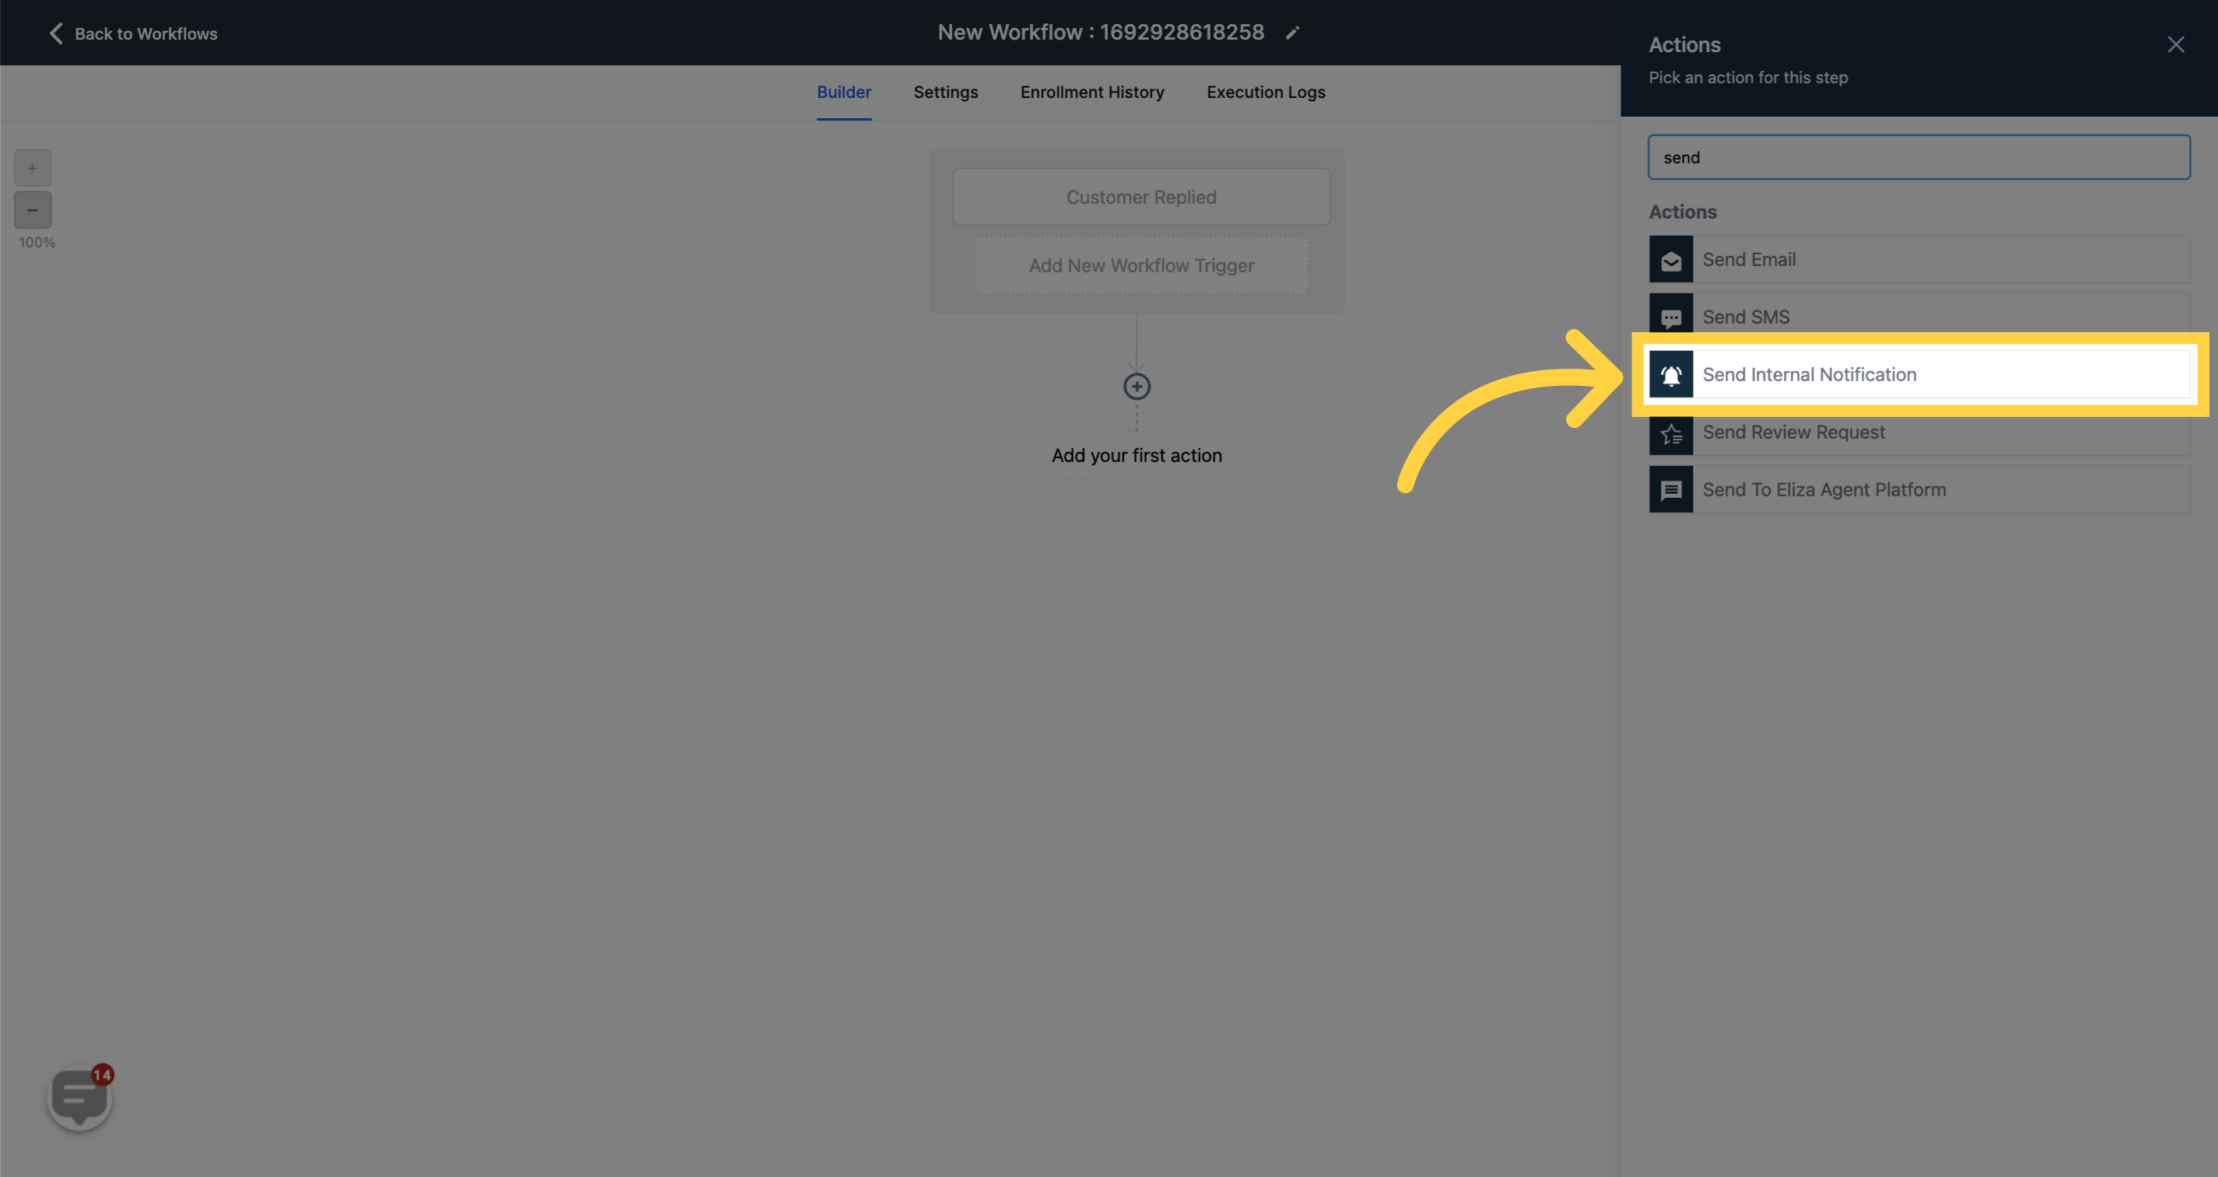Click the Send To Eliza Agent Platform icon
Image resolution: width=2218 pixels, height=1177 pixels.
pos(1671,489)
